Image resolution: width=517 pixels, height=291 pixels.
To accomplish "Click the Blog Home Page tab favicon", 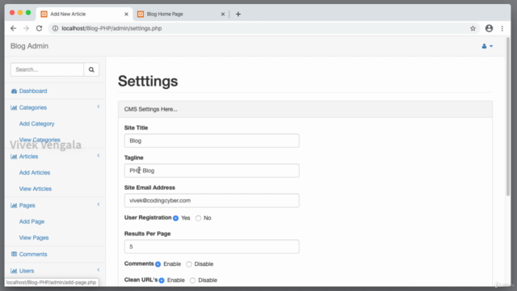I will pyautogui.click(x=141, y=14).
